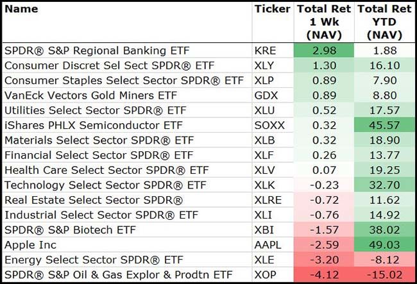Screen dimensions: 417x284
Task: Click the red -4.12 weekly return cell
Action: [x=323, y=275]
